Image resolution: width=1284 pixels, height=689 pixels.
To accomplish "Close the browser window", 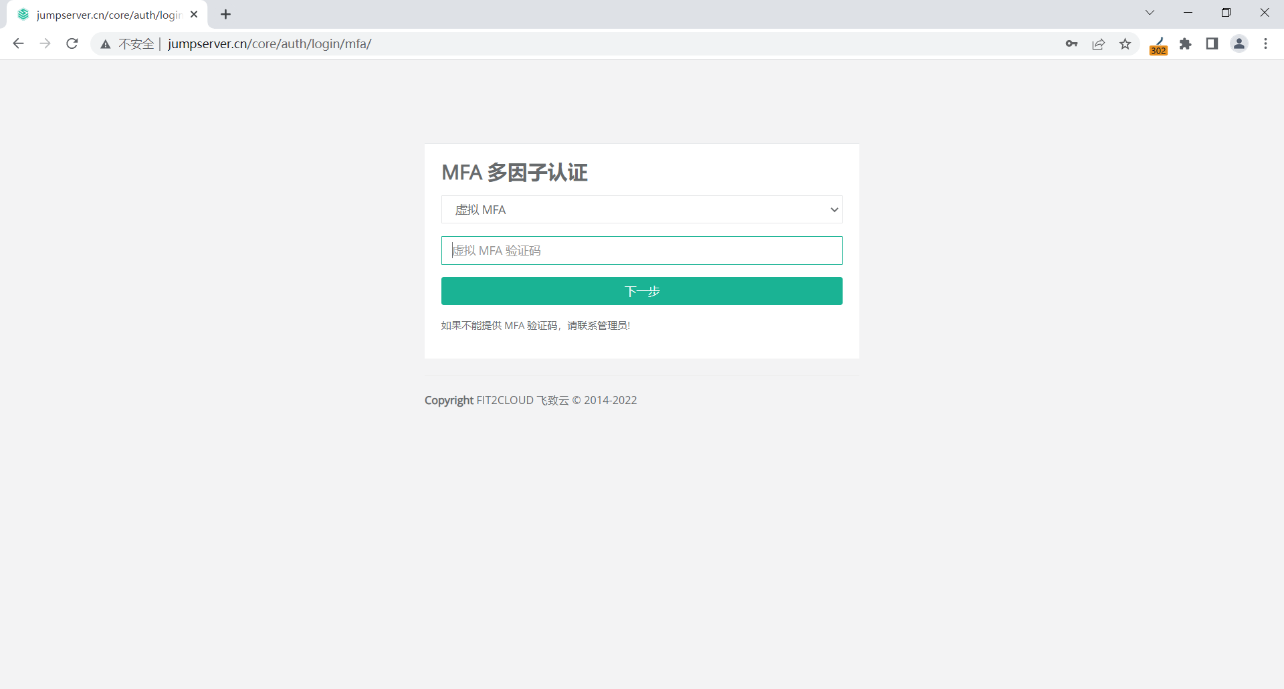I will (1265, 13).
